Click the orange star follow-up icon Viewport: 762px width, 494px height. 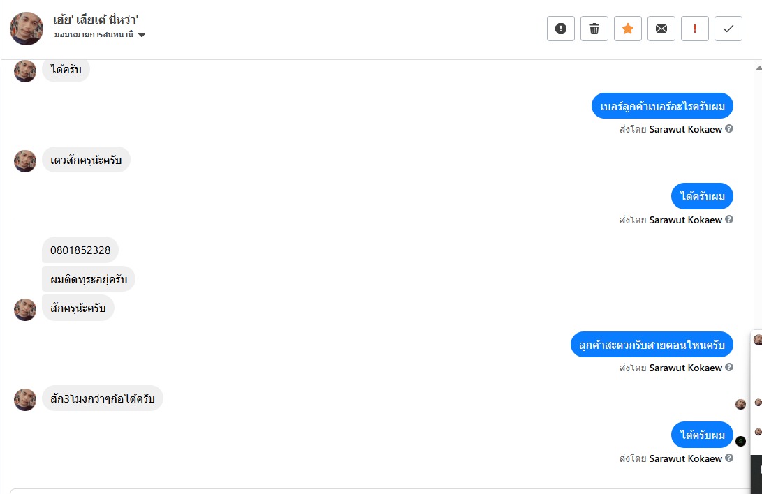click(x=628, y=29)
